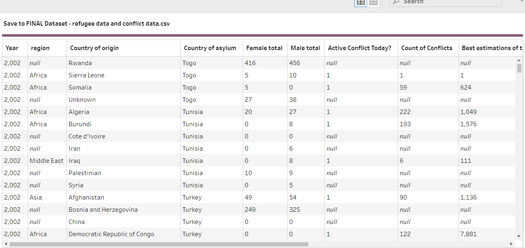Viewport: 525px width, 248px height.
Task: Select the Democratic Republic of Congo cell
Action: coord(111,234)
